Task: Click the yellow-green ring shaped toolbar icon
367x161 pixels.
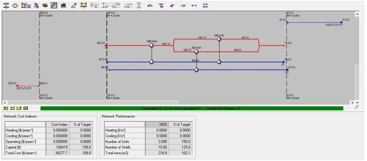Action: 15,5
